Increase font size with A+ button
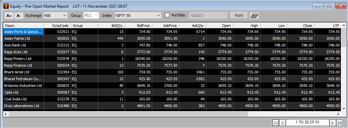 pos(9,15)
